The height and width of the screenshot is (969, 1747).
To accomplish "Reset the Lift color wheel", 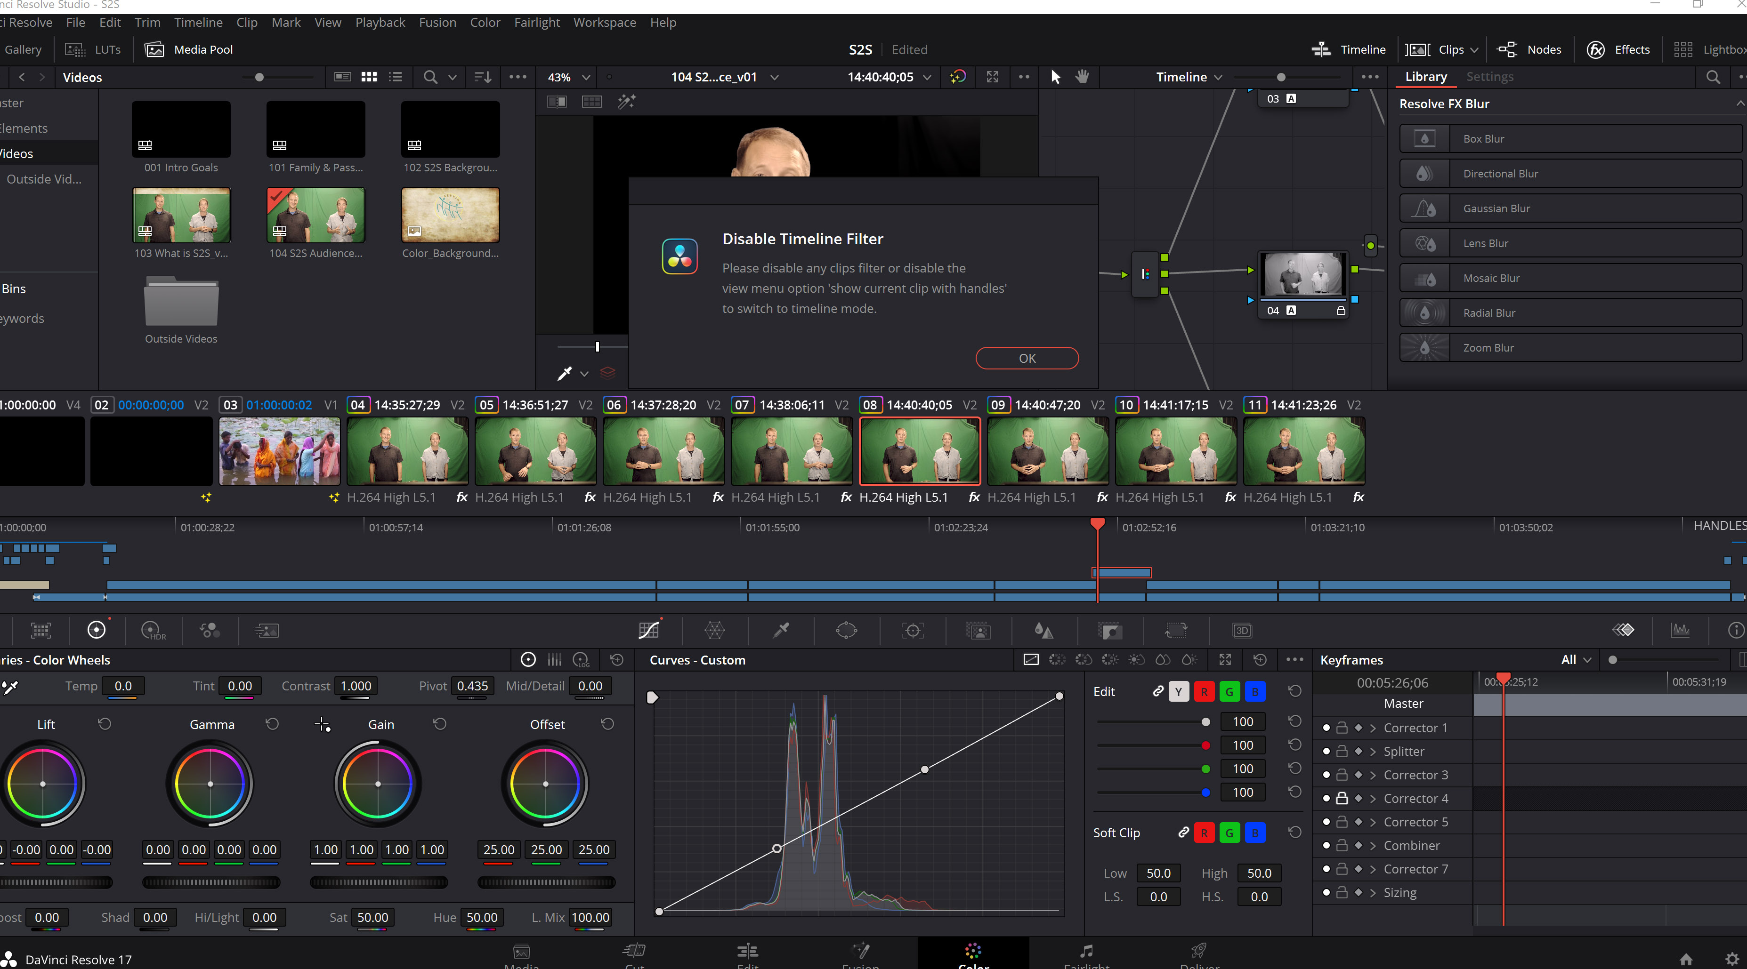I will [105, 724].
